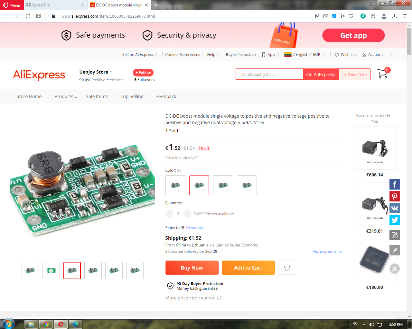Open the App link with the phone icon

click(x=268, y=55)
